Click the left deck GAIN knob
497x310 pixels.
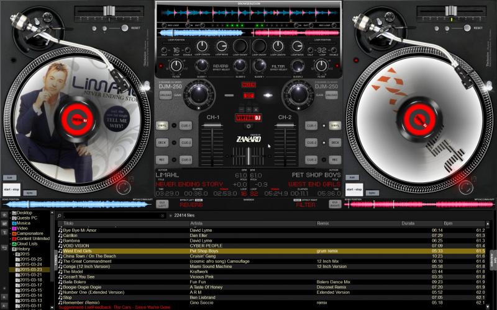199,94
